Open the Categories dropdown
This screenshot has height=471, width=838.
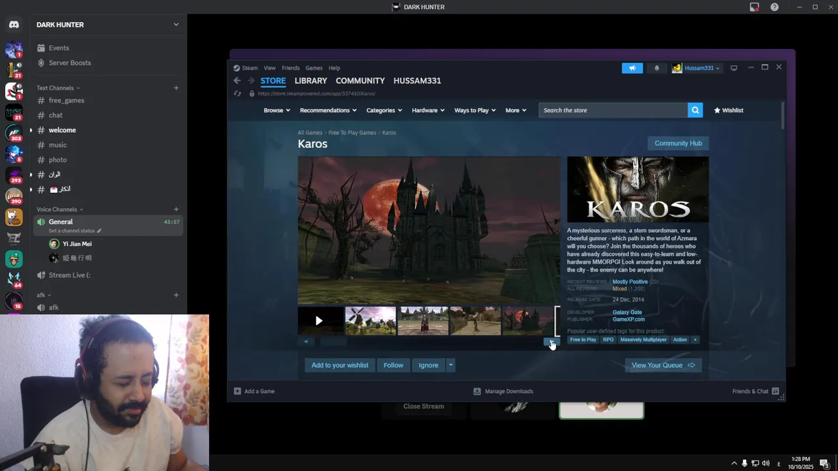click(x=384, y=110)
